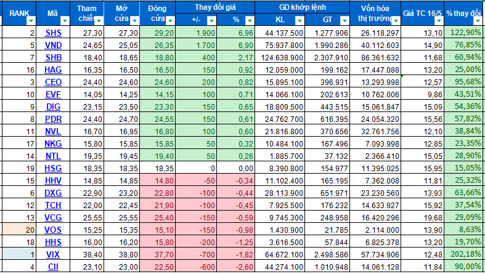
Task: Open the NTL stock link
Action: 53,156
